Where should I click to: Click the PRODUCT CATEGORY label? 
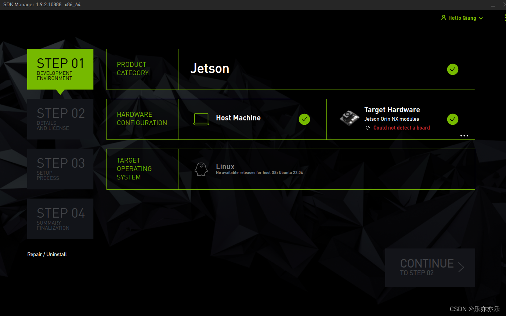point(133,69)
